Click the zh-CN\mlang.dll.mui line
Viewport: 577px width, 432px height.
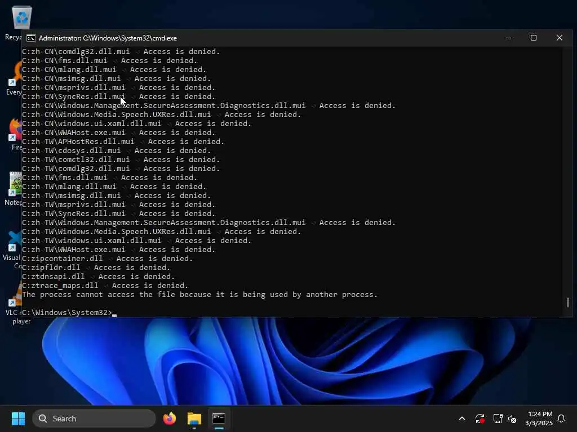(114, 69)
